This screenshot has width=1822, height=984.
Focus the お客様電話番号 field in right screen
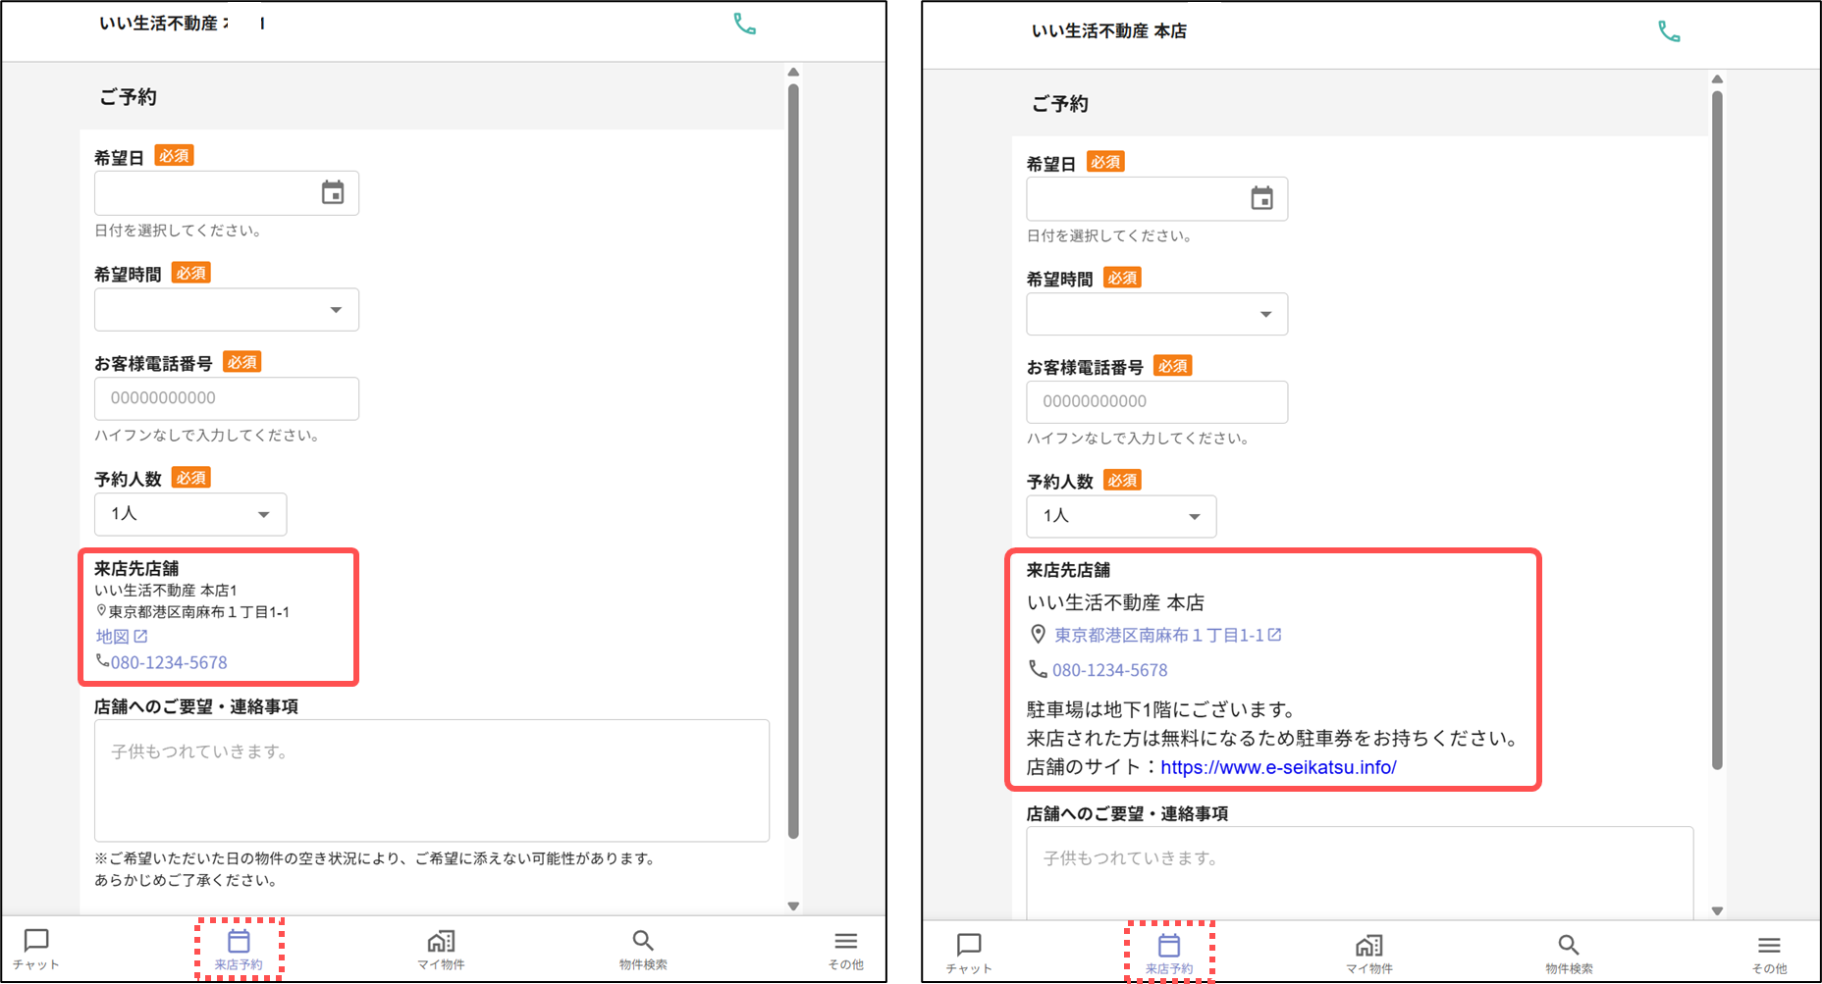tap(1157, 402)
